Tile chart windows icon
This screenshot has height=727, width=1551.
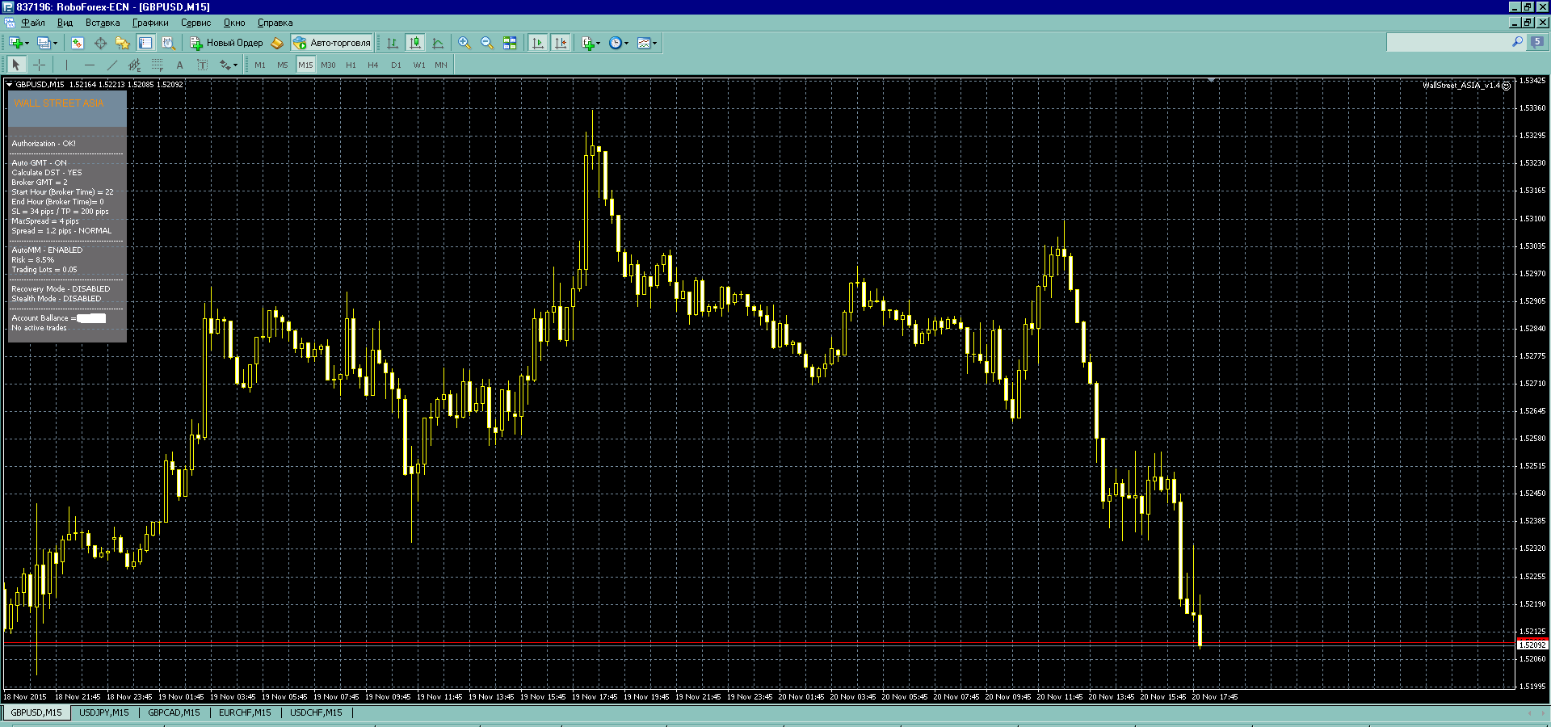[x=510, y=43]
